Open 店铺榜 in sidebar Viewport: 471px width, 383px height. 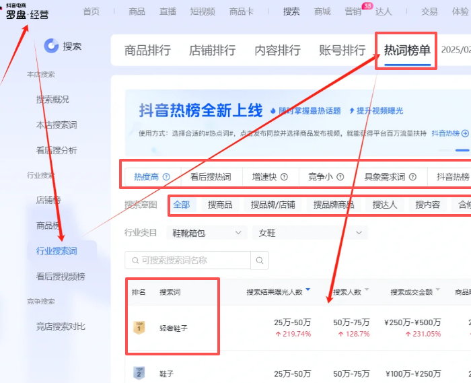click(48, 200)
